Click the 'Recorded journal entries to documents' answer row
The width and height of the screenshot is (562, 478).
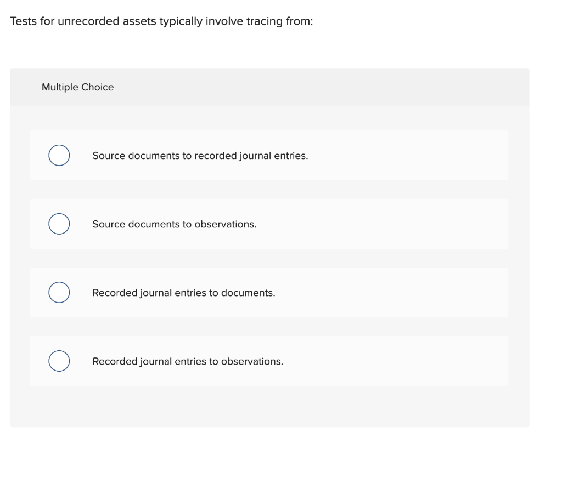click(x=184, y=292)
